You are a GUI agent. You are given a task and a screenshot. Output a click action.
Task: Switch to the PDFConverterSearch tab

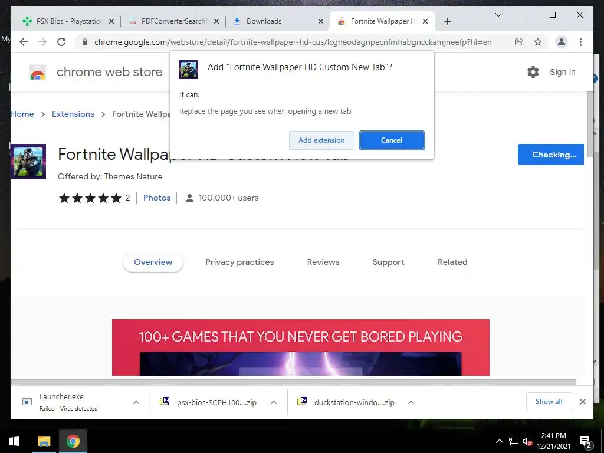(173, 22)
